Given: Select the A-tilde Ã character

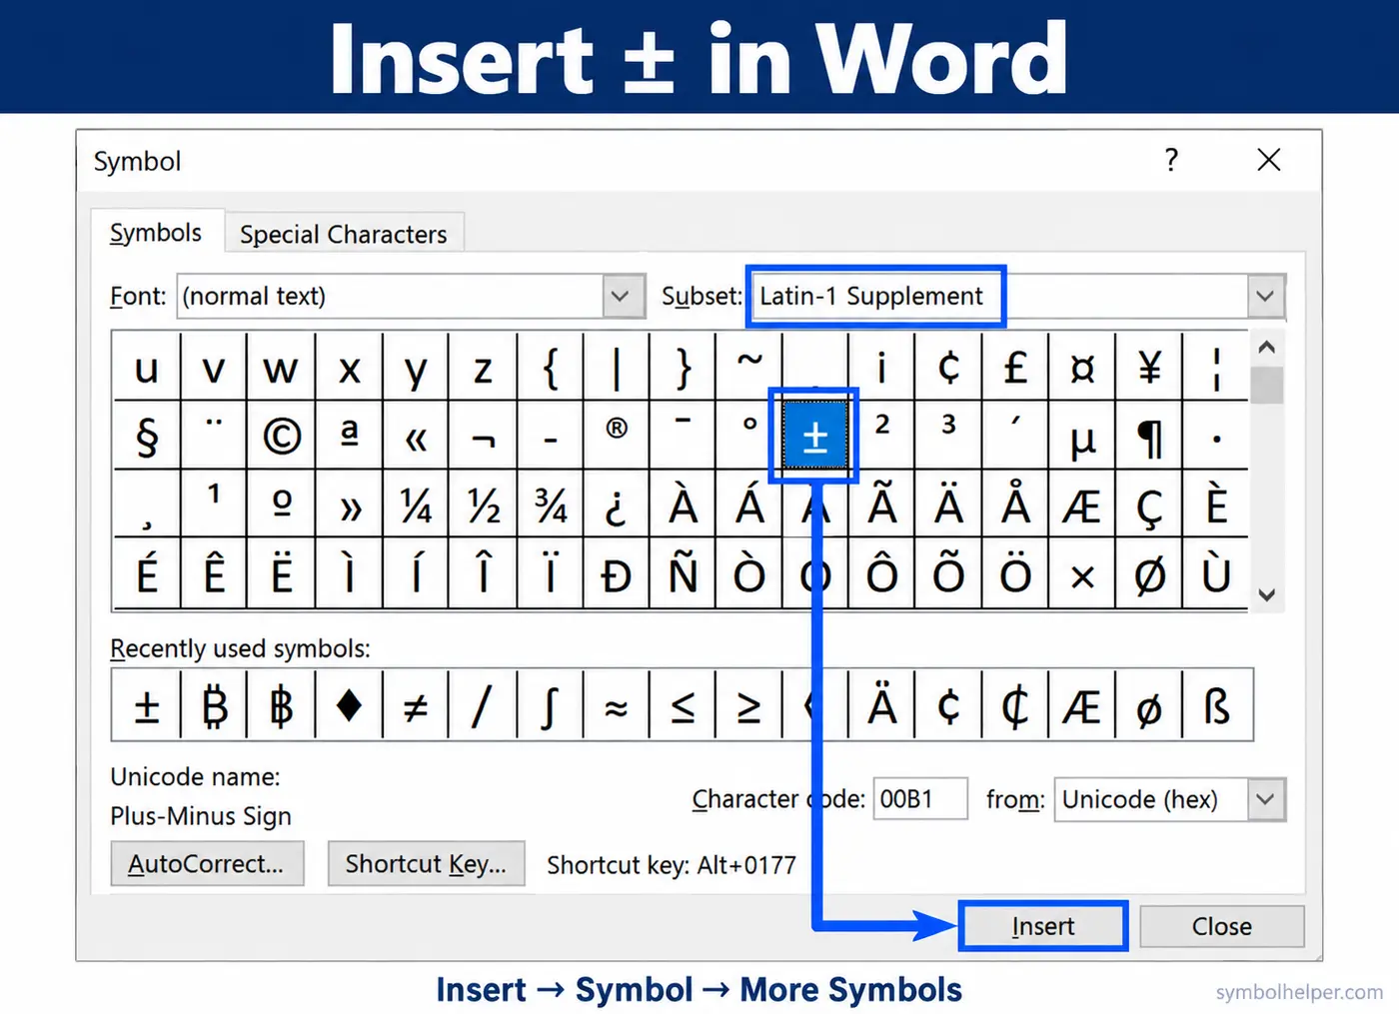Looking at the screenshot, I should [881, 506].
